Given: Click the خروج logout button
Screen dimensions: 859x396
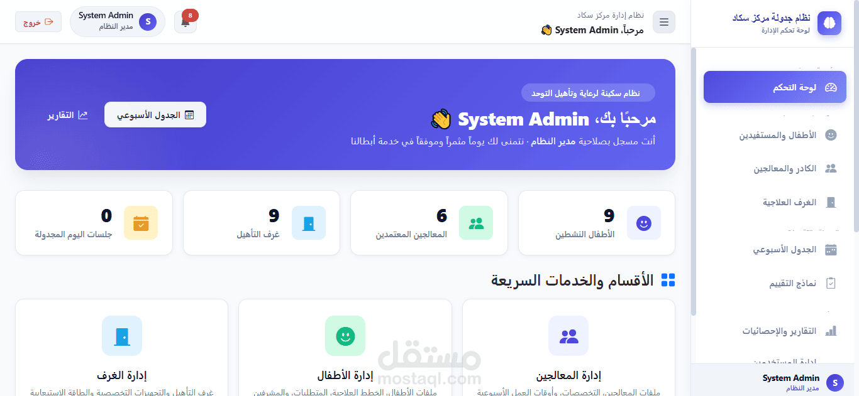Looking at the screenshot, I should [38, 22].
